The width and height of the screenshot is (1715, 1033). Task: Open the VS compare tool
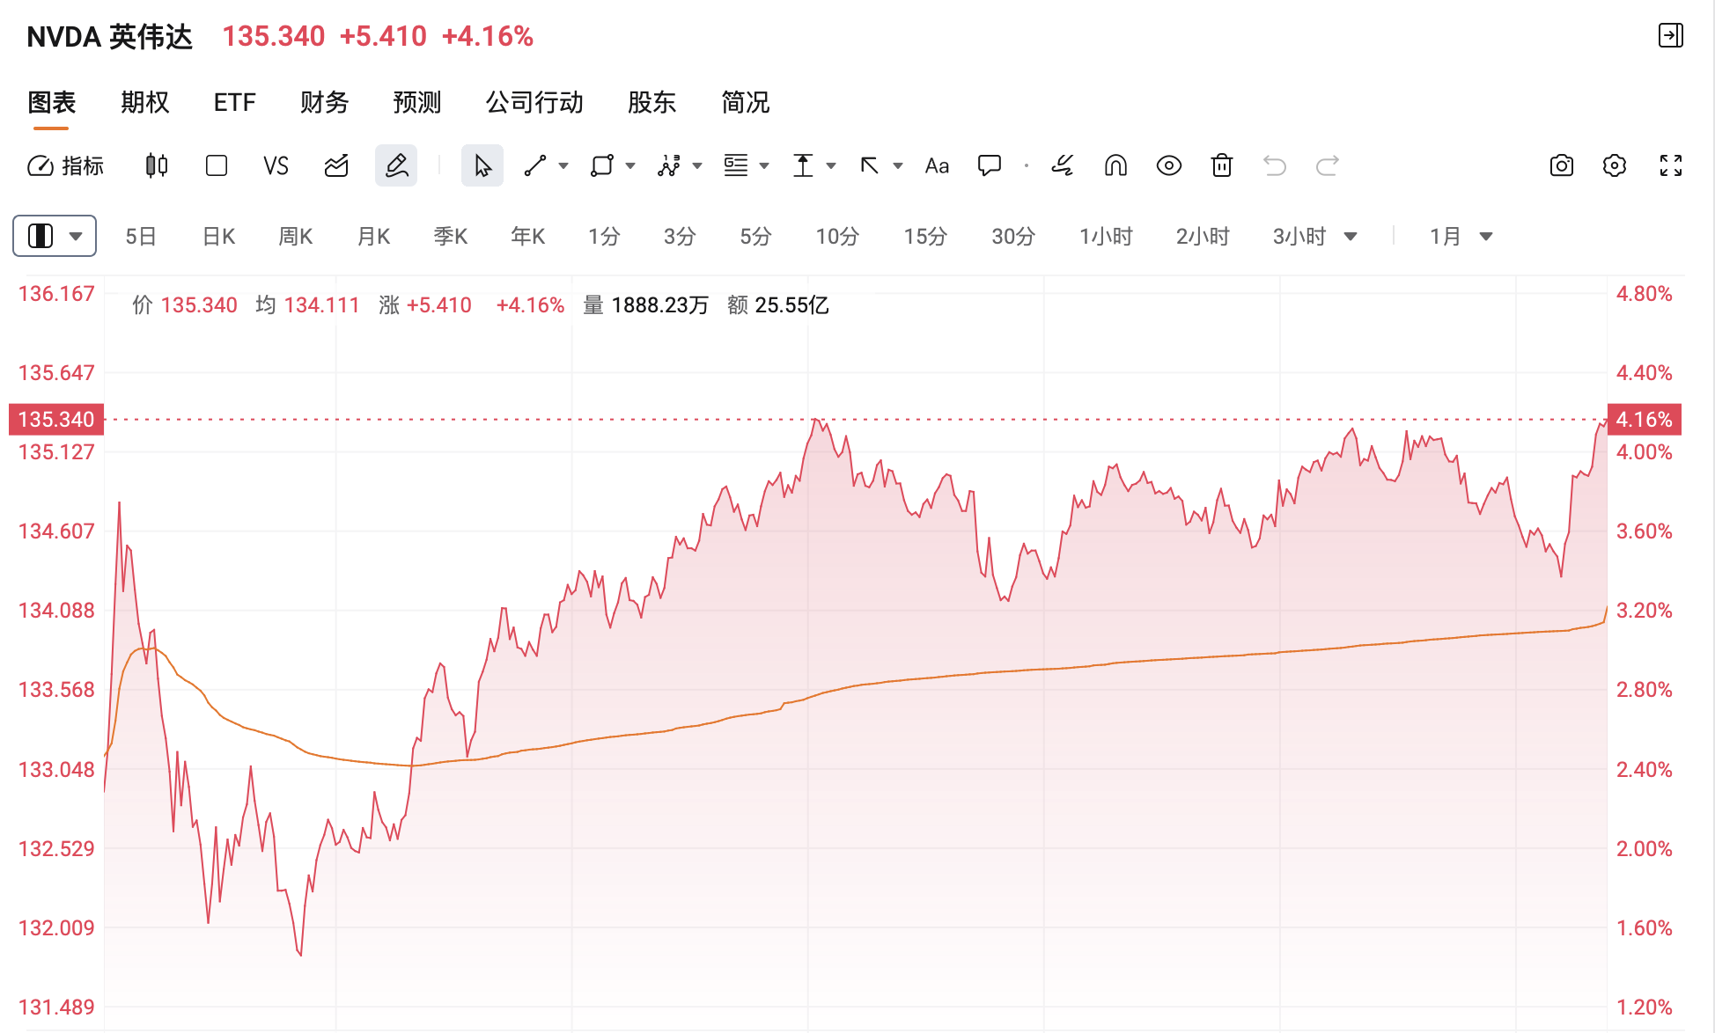coord(276,165)
